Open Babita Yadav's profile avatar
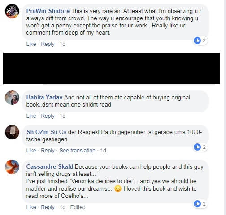226x215 pixels. [x=12, y=98]
